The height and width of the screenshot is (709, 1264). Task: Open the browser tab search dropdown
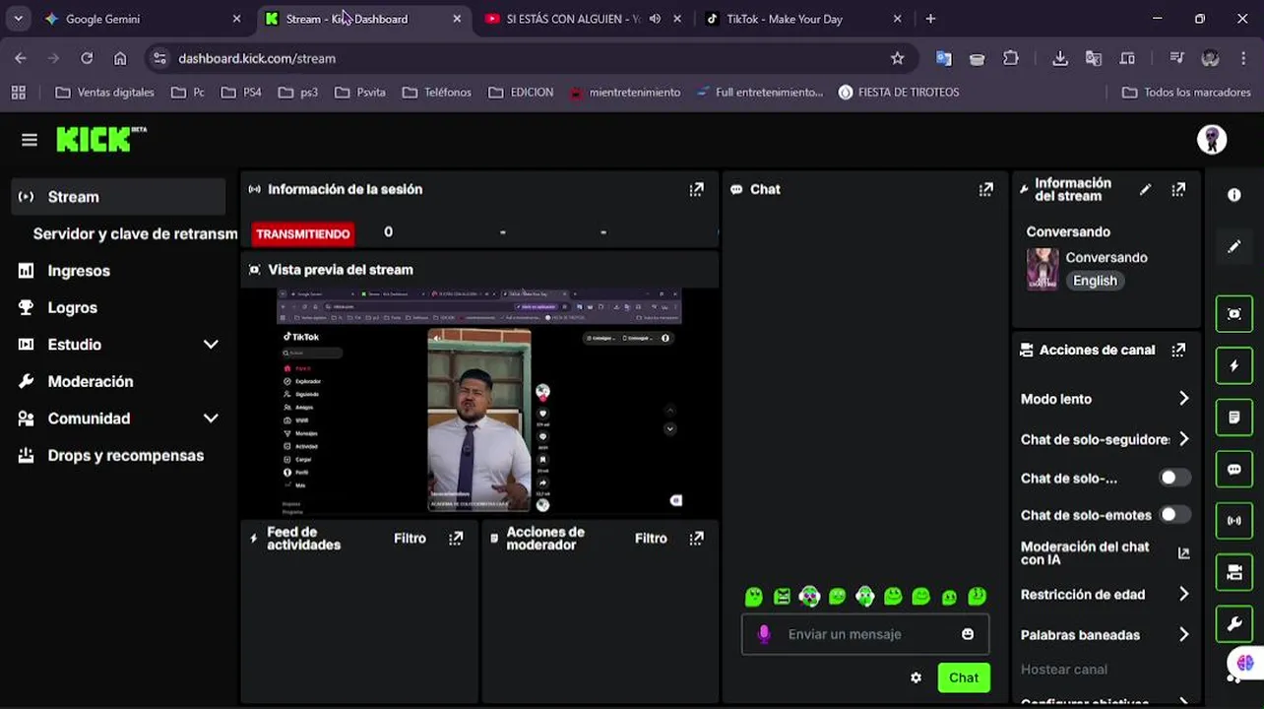coord(18,19)
